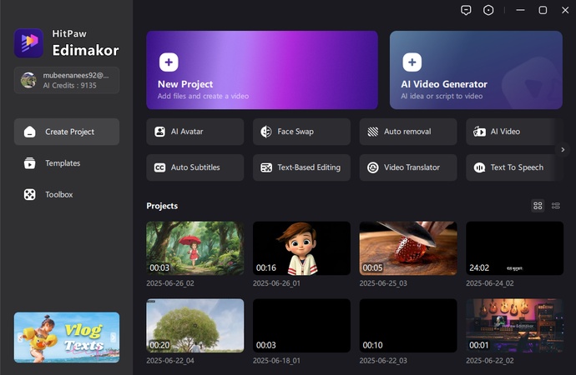576x375 pixels.
Task: Maximize the Edimakor window
Action: [543, 10]
